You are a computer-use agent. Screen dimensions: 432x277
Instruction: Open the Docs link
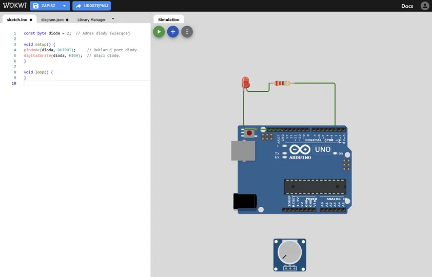tap(407, 6)
